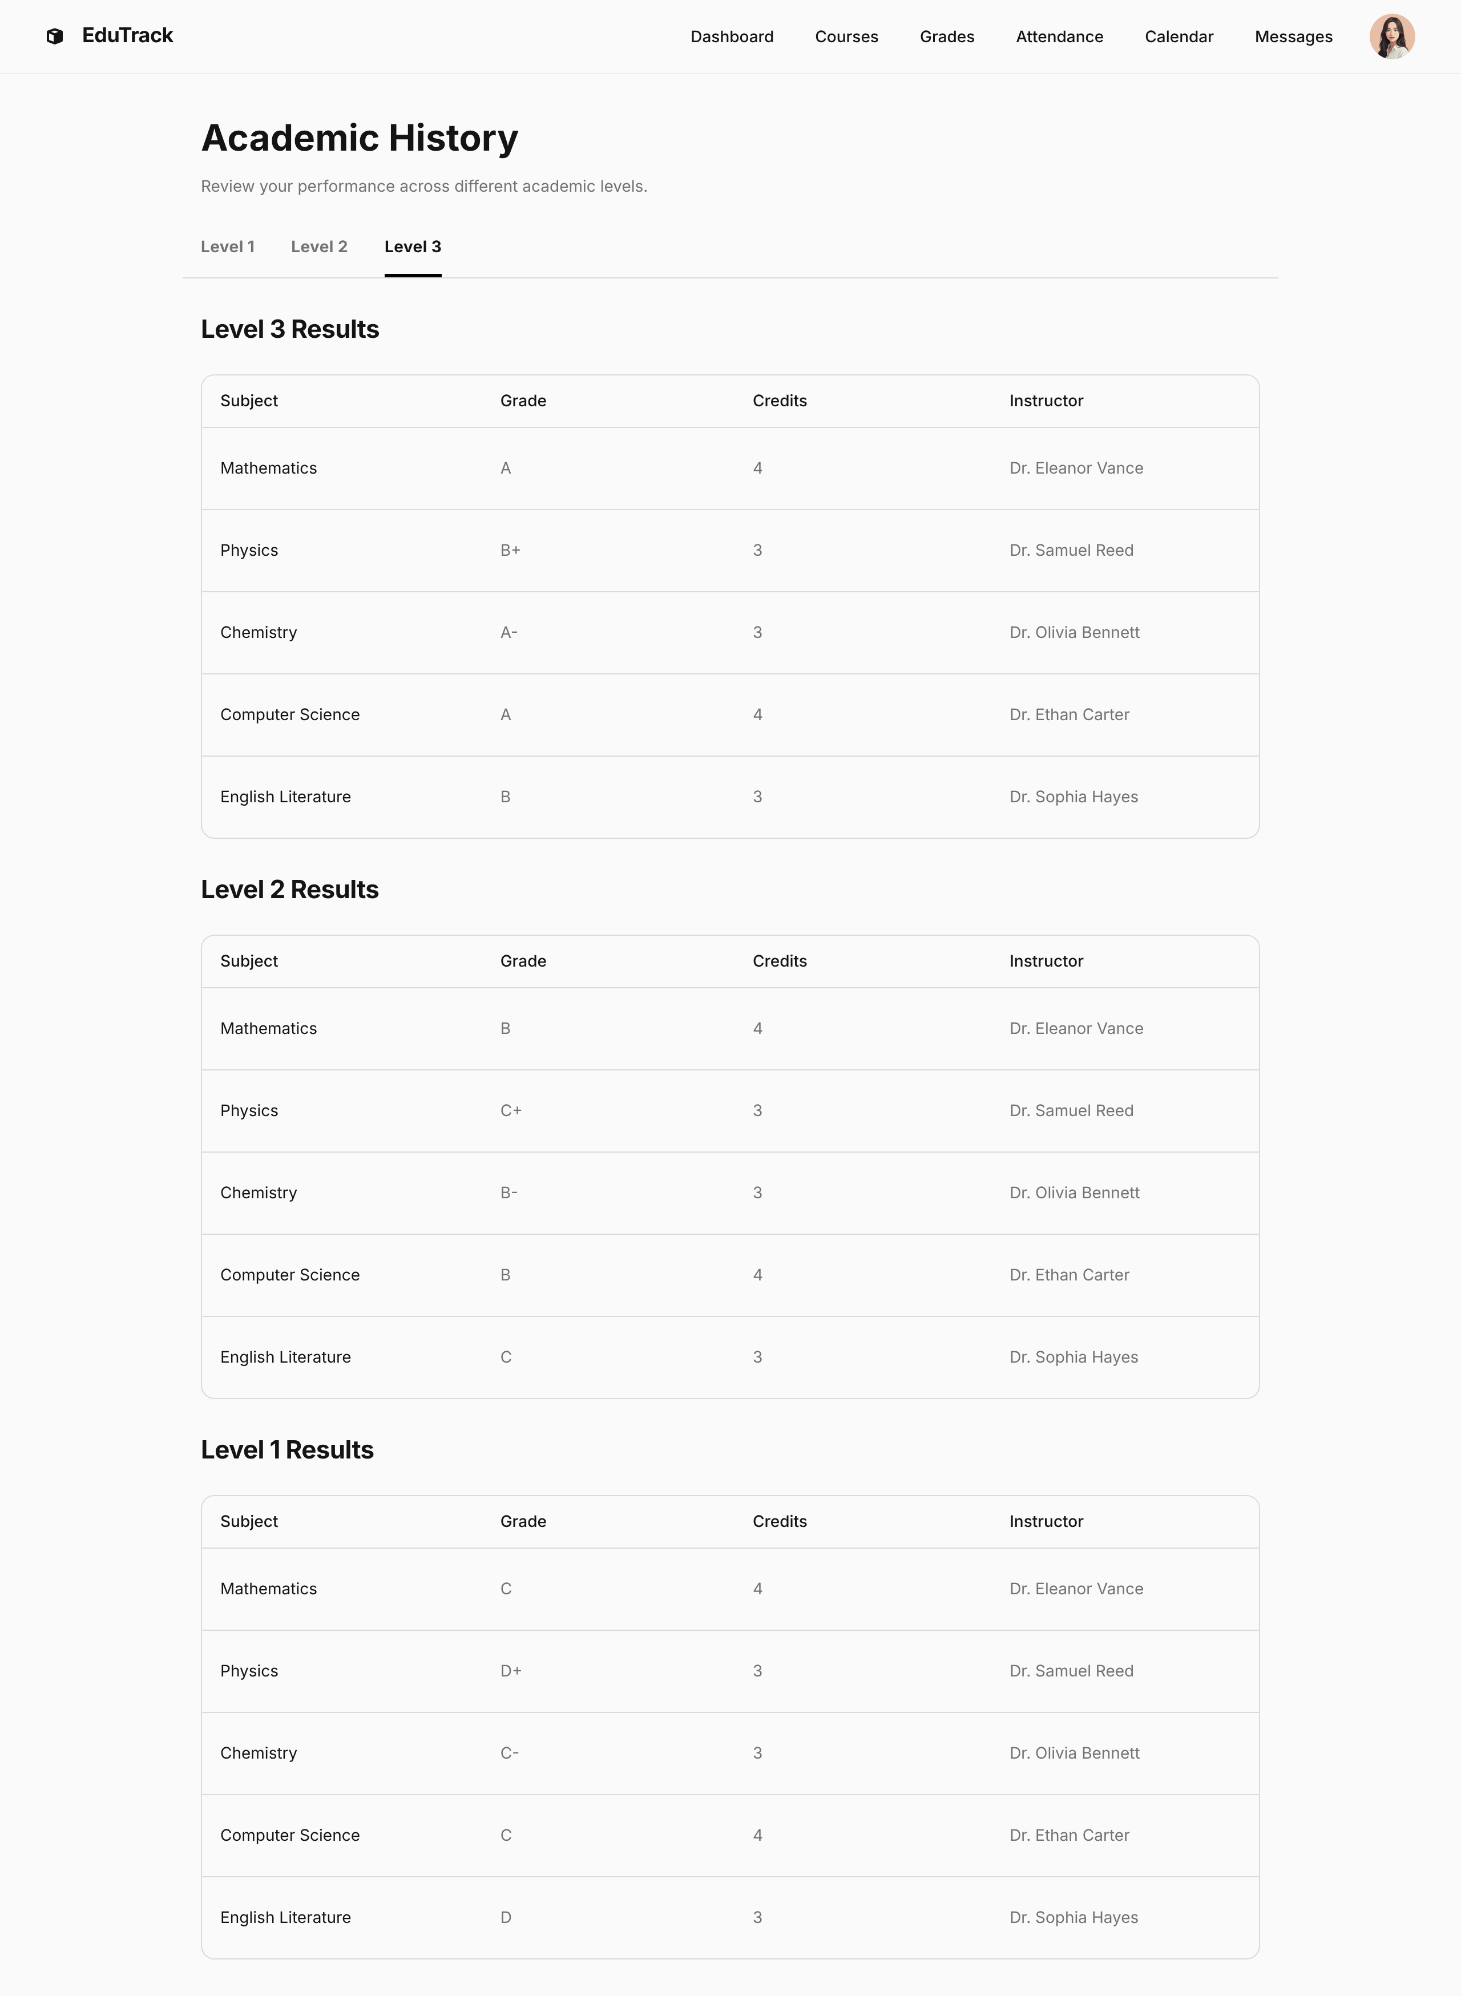Screen dimensions: 1461x1996
Task: Open the user profile avatar
Action: 1391,37
